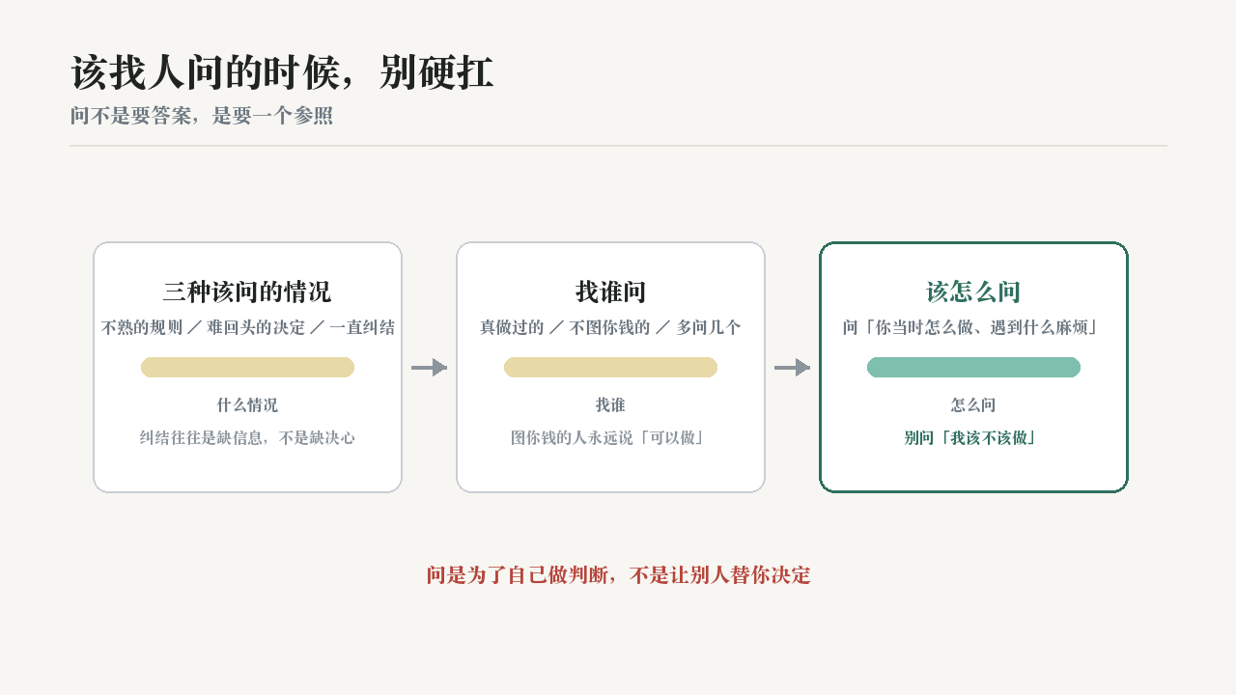Click the tan bar above 什么情况

247,367
